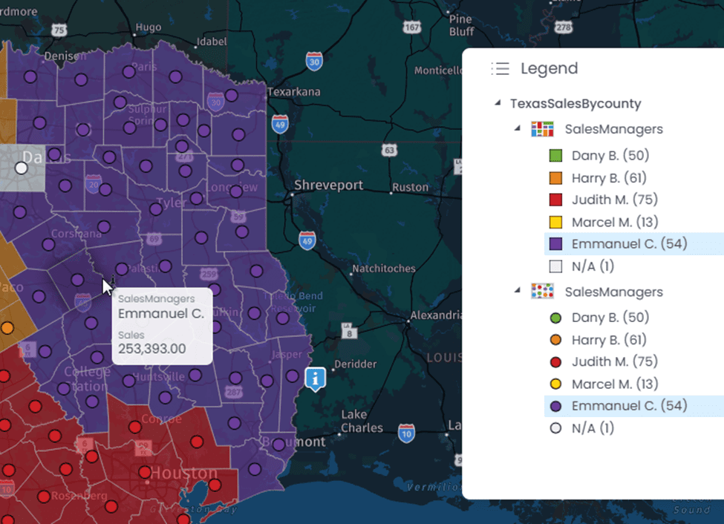724x524 pixels.
Task: Click the Legend list icon
Action: tap(500, 69)
